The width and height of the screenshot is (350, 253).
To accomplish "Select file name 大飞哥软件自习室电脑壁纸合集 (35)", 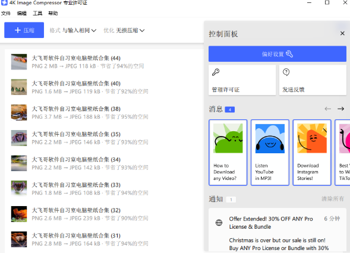I will [76, 134].
